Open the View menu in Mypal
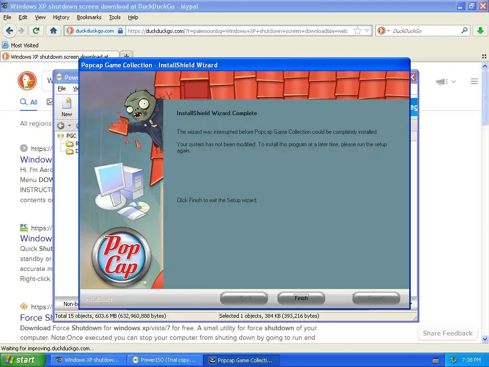This screenshot has width=489, height=367. tap(40, 17)
